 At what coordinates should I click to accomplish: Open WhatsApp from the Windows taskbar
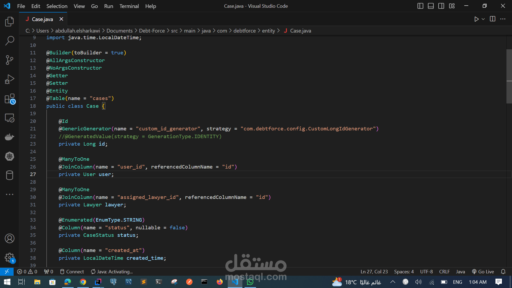250,282
